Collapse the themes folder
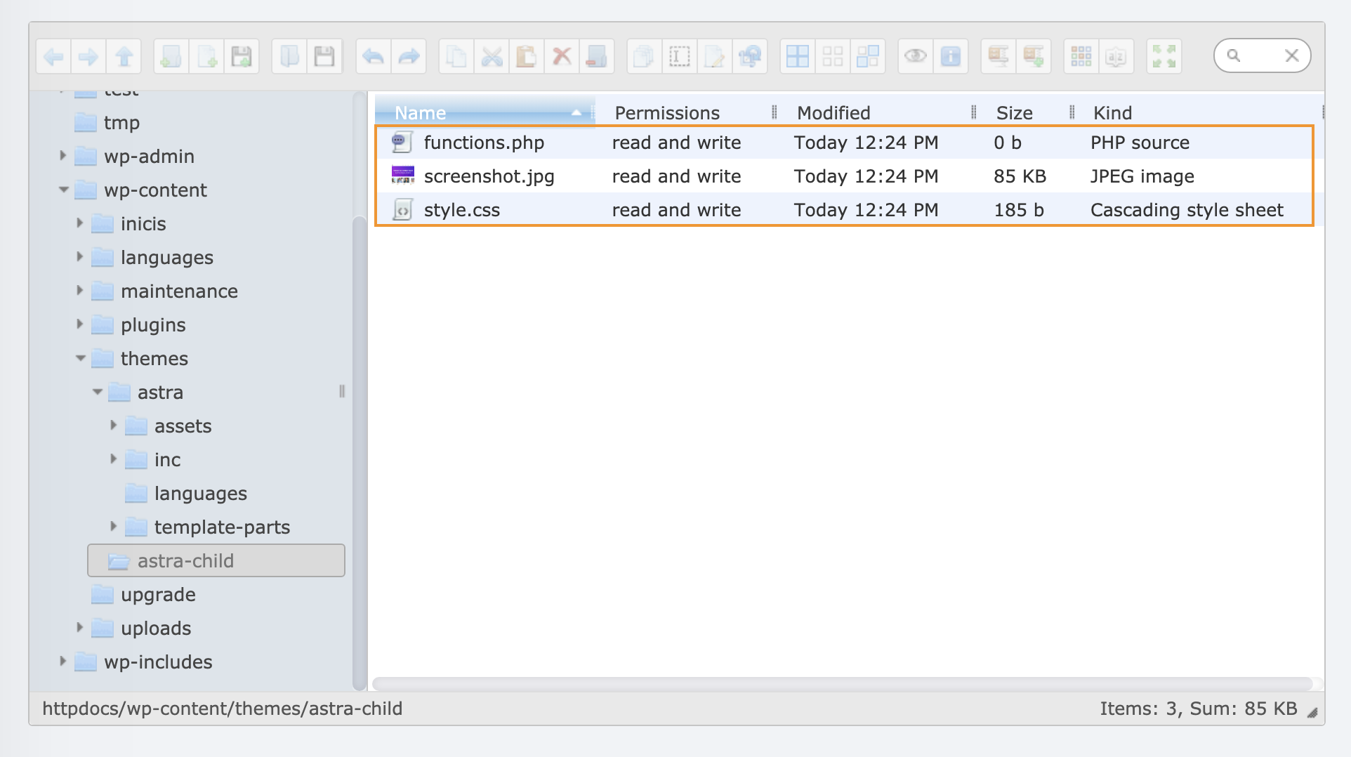This screenshot has width=1351, height=757. coord(80,358)
